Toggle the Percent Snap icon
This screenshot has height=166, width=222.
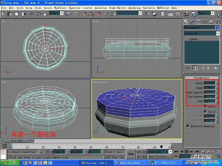pyautogui.click(x=98, y=14)
